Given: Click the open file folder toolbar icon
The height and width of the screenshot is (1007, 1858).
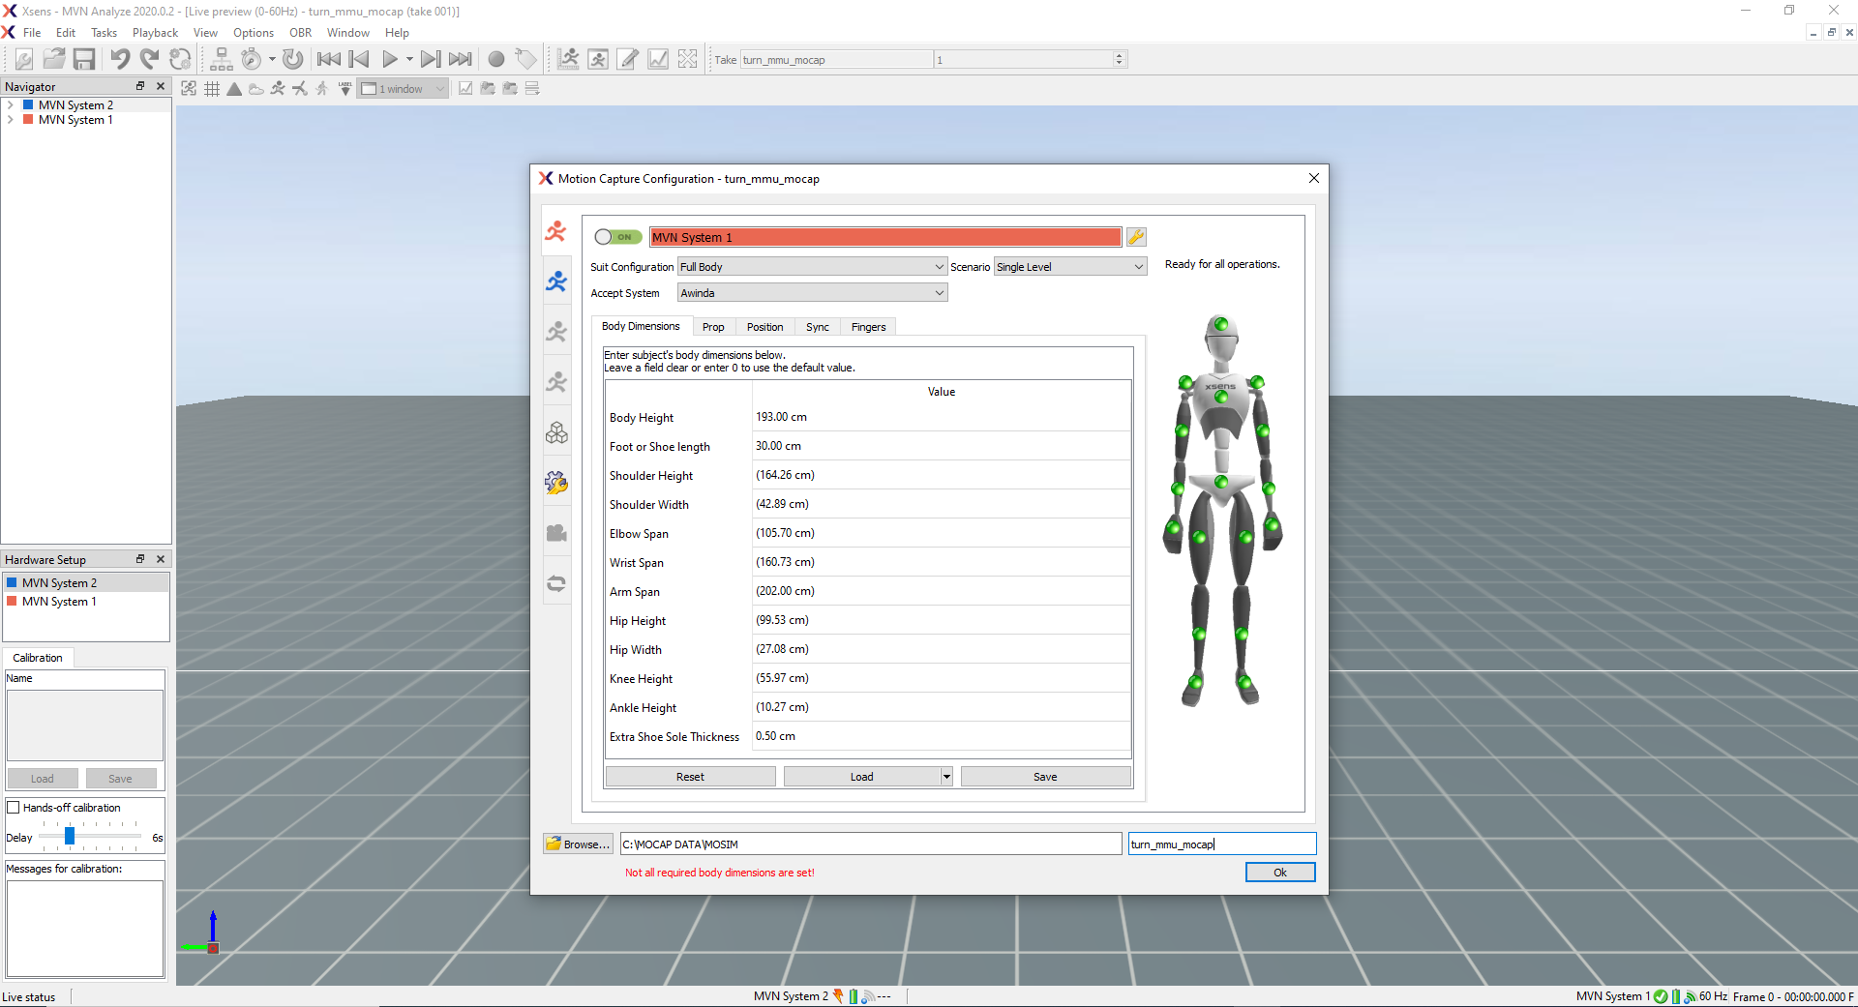Looking at the screenshot, I should pyautogui.click(x=54, y=59).
